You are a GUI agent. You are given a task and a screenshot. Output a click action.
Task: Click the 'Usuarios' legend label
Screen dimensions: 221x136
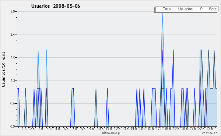(x=185, y=9)
